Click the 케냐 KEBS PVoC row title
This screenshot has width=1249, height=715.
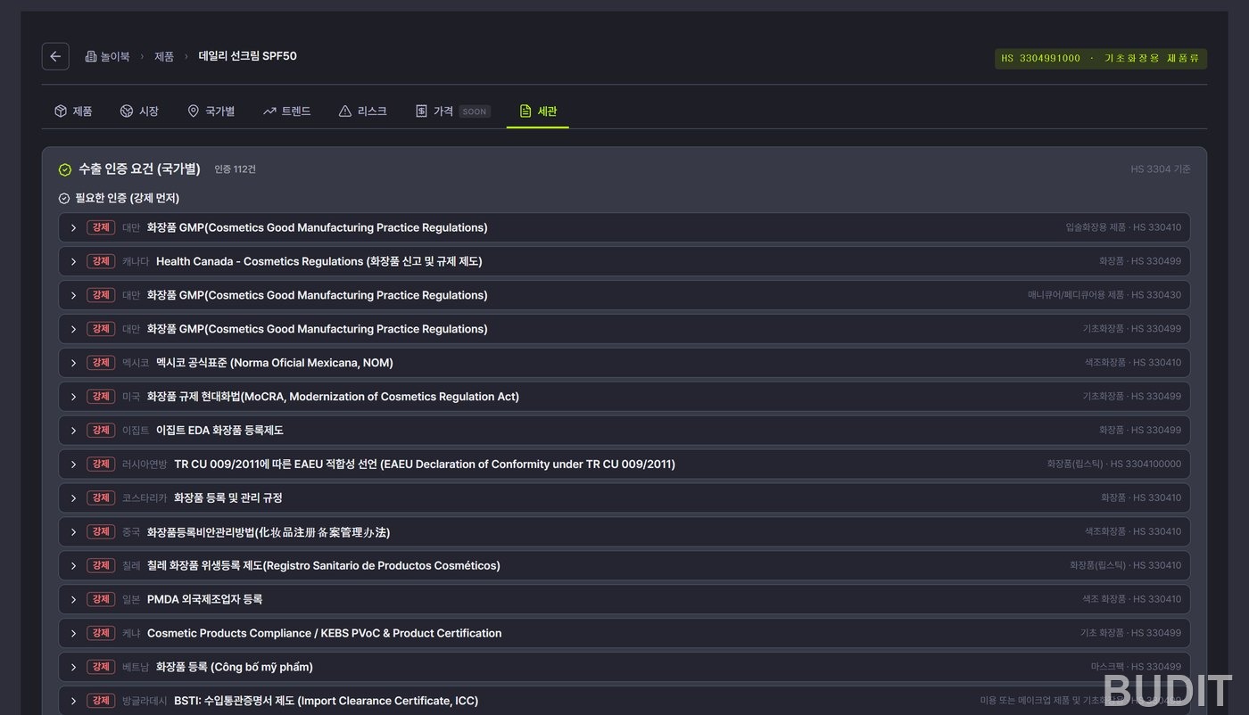click(324, 634)
